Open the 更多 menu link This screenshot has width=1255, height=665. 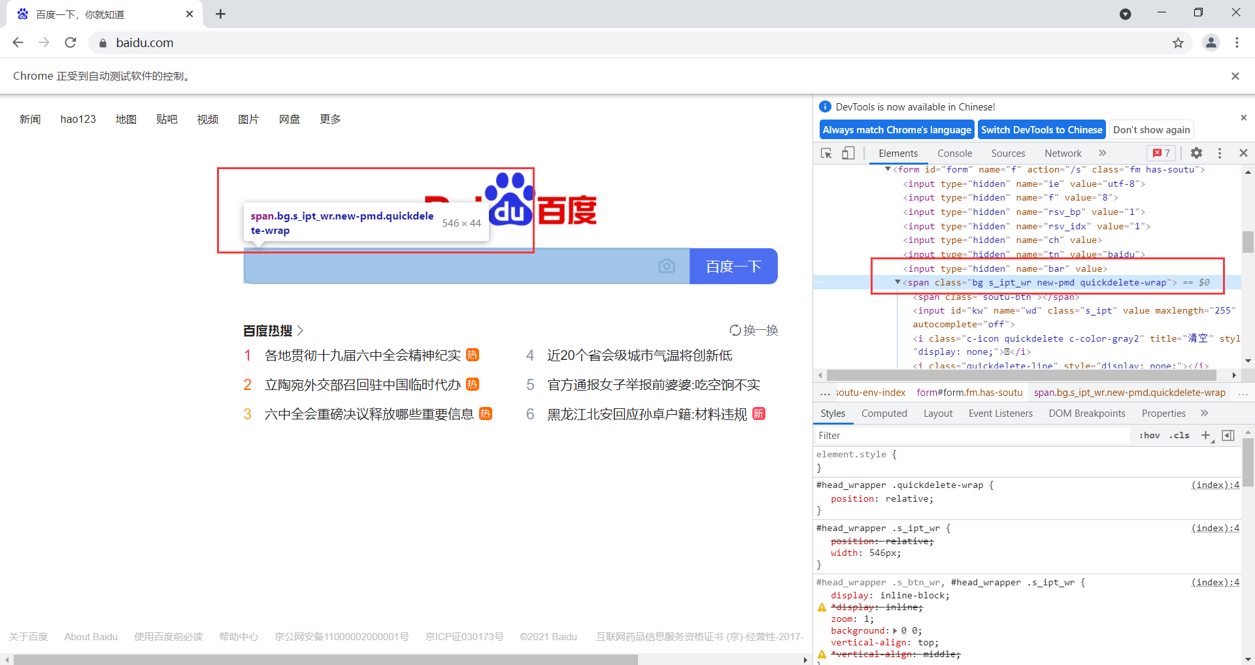pos(330,119)
